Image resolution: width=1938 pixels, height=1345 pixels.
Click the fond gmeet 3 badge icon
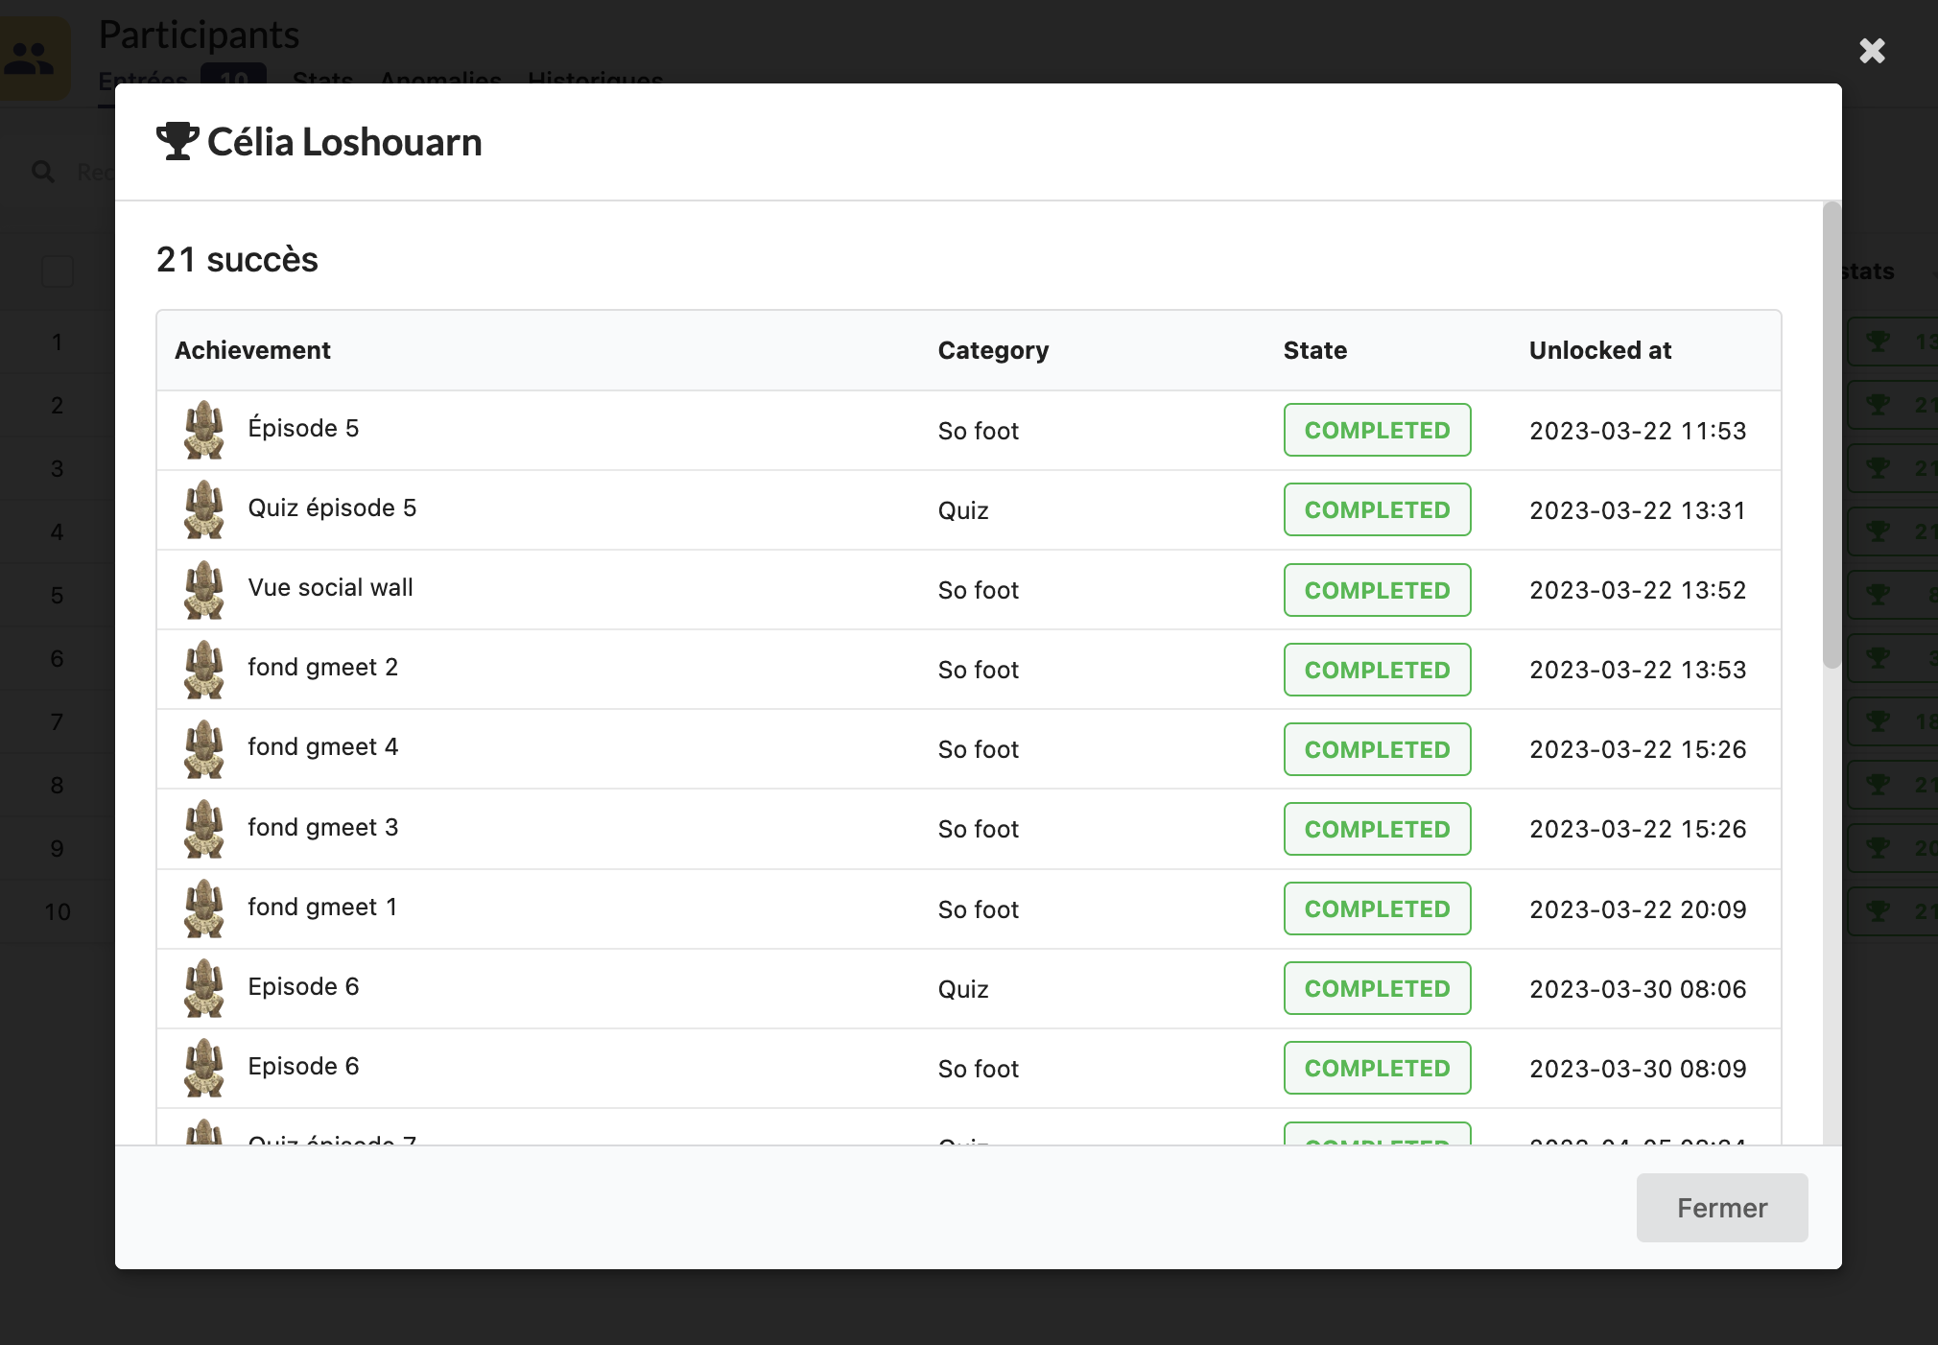204,828
